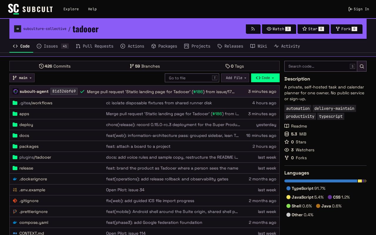
Task: Focus the Go to file field
Action: point(192,78)
